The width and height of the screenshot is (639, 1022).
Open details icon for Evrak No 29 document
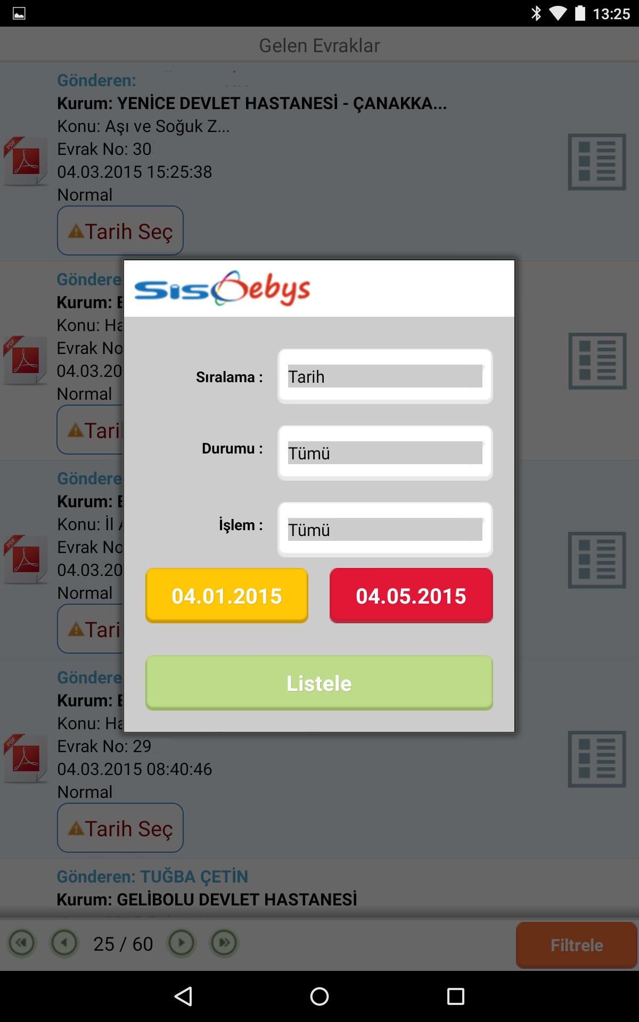(x=596, y=759)
